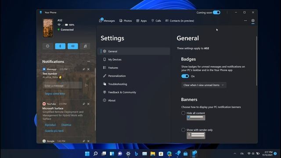Dismiss the Messaggi notification
This screenshot has width=281, height=158.
(x=88, y=69)
